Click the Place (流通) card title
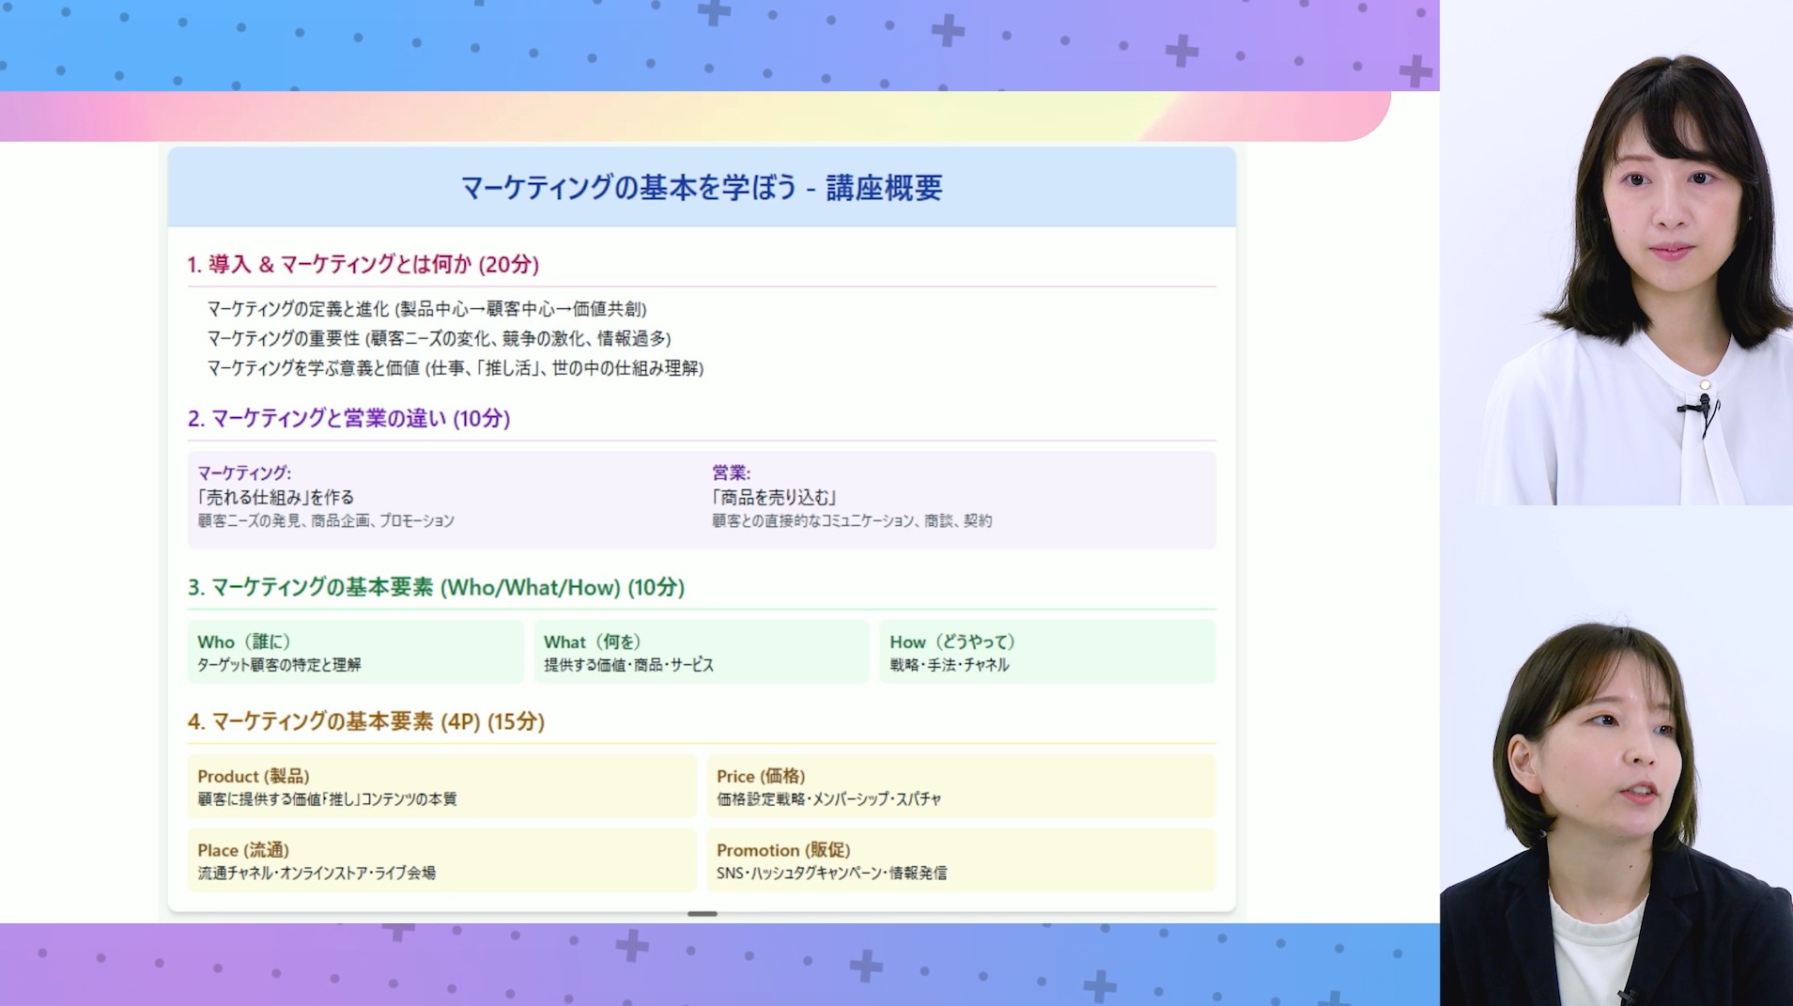 tap(243, 850)
